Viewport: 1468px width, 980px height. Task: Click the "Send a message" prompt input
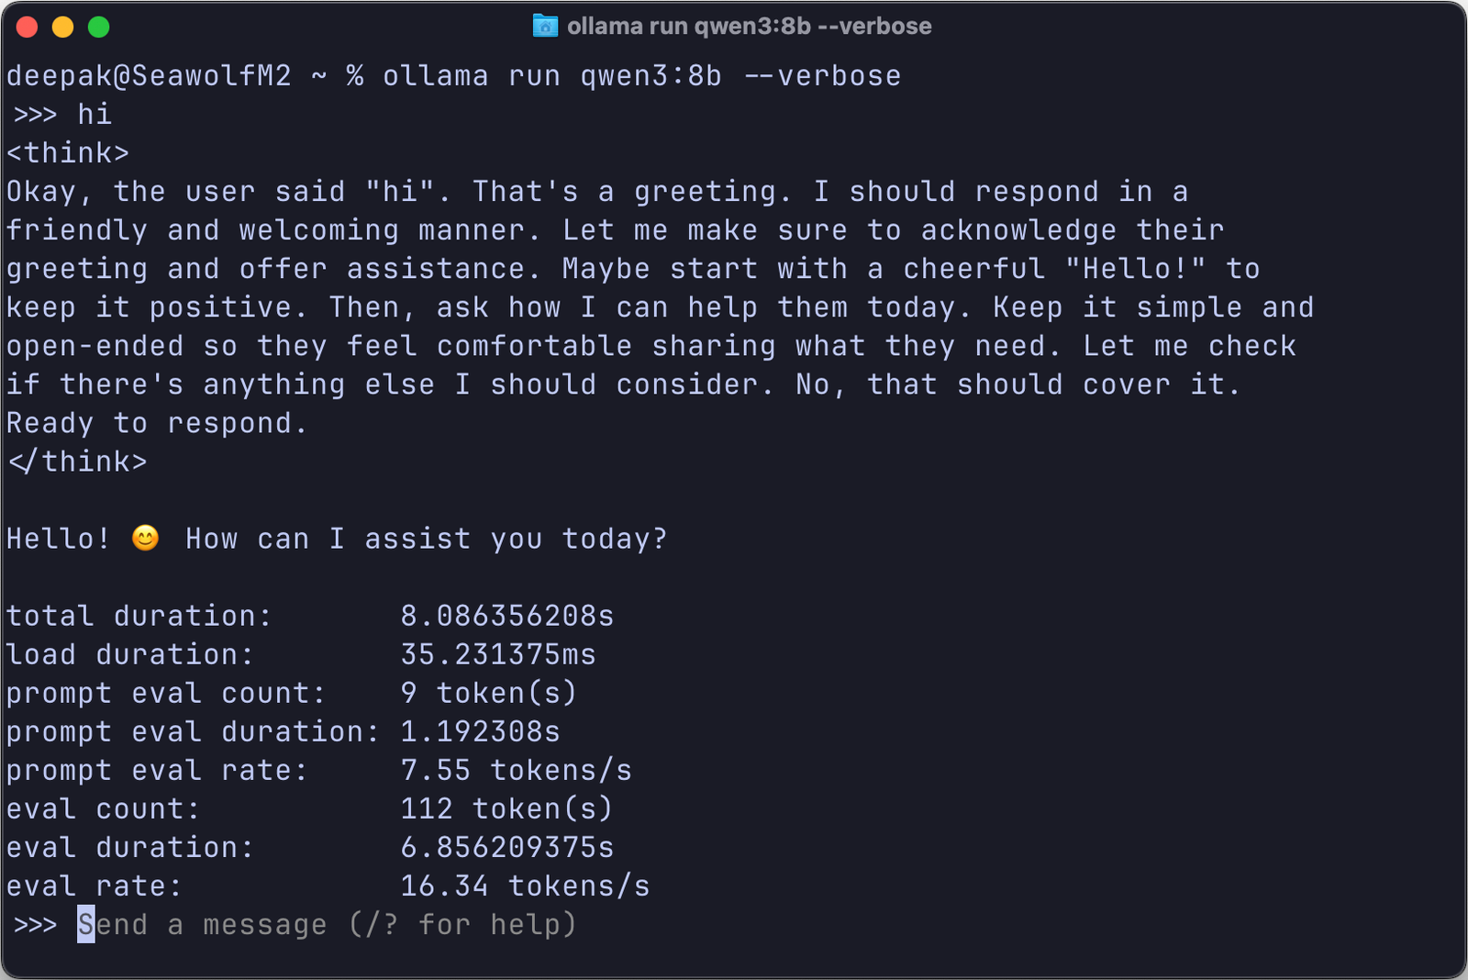pyautogui.click(x=326, y=924)
